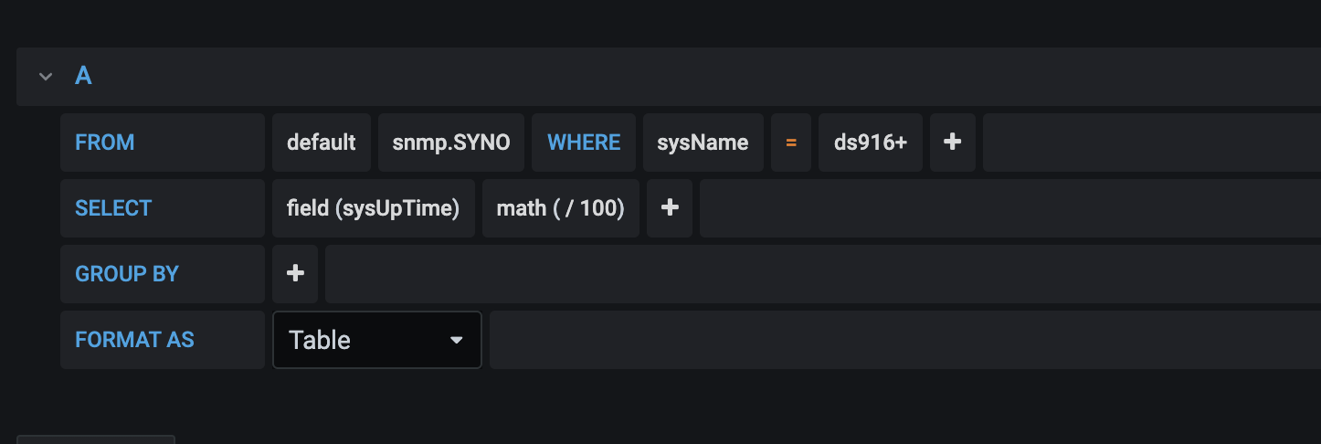This screenshot has height=444, width=1321.
Task: Click the math ( / 100) segment
Action: [x=560, y=208]
